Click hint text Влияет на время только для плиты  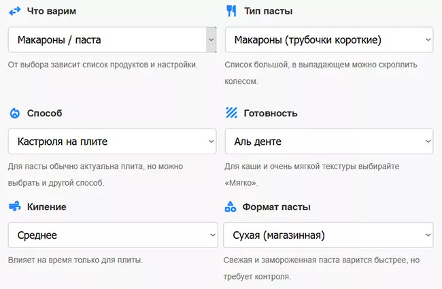click(x=75, y=260)
